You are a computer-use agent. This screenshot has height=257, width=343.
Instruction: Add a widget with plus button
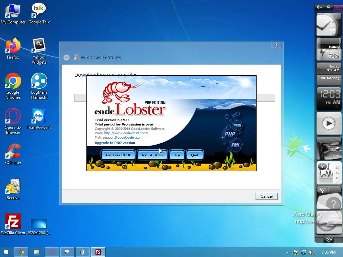338,7
